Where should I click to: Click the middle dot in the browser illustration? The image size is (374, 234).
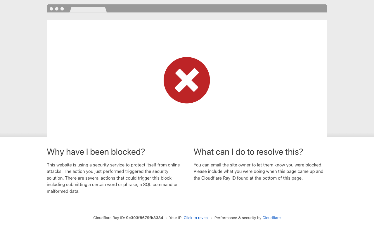57,9
